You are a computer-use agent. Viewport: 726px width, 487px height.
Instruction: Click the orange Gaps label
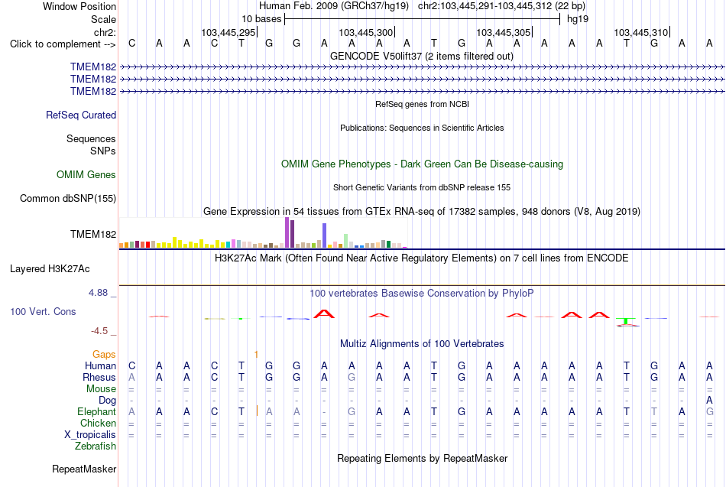click(104, 355)
